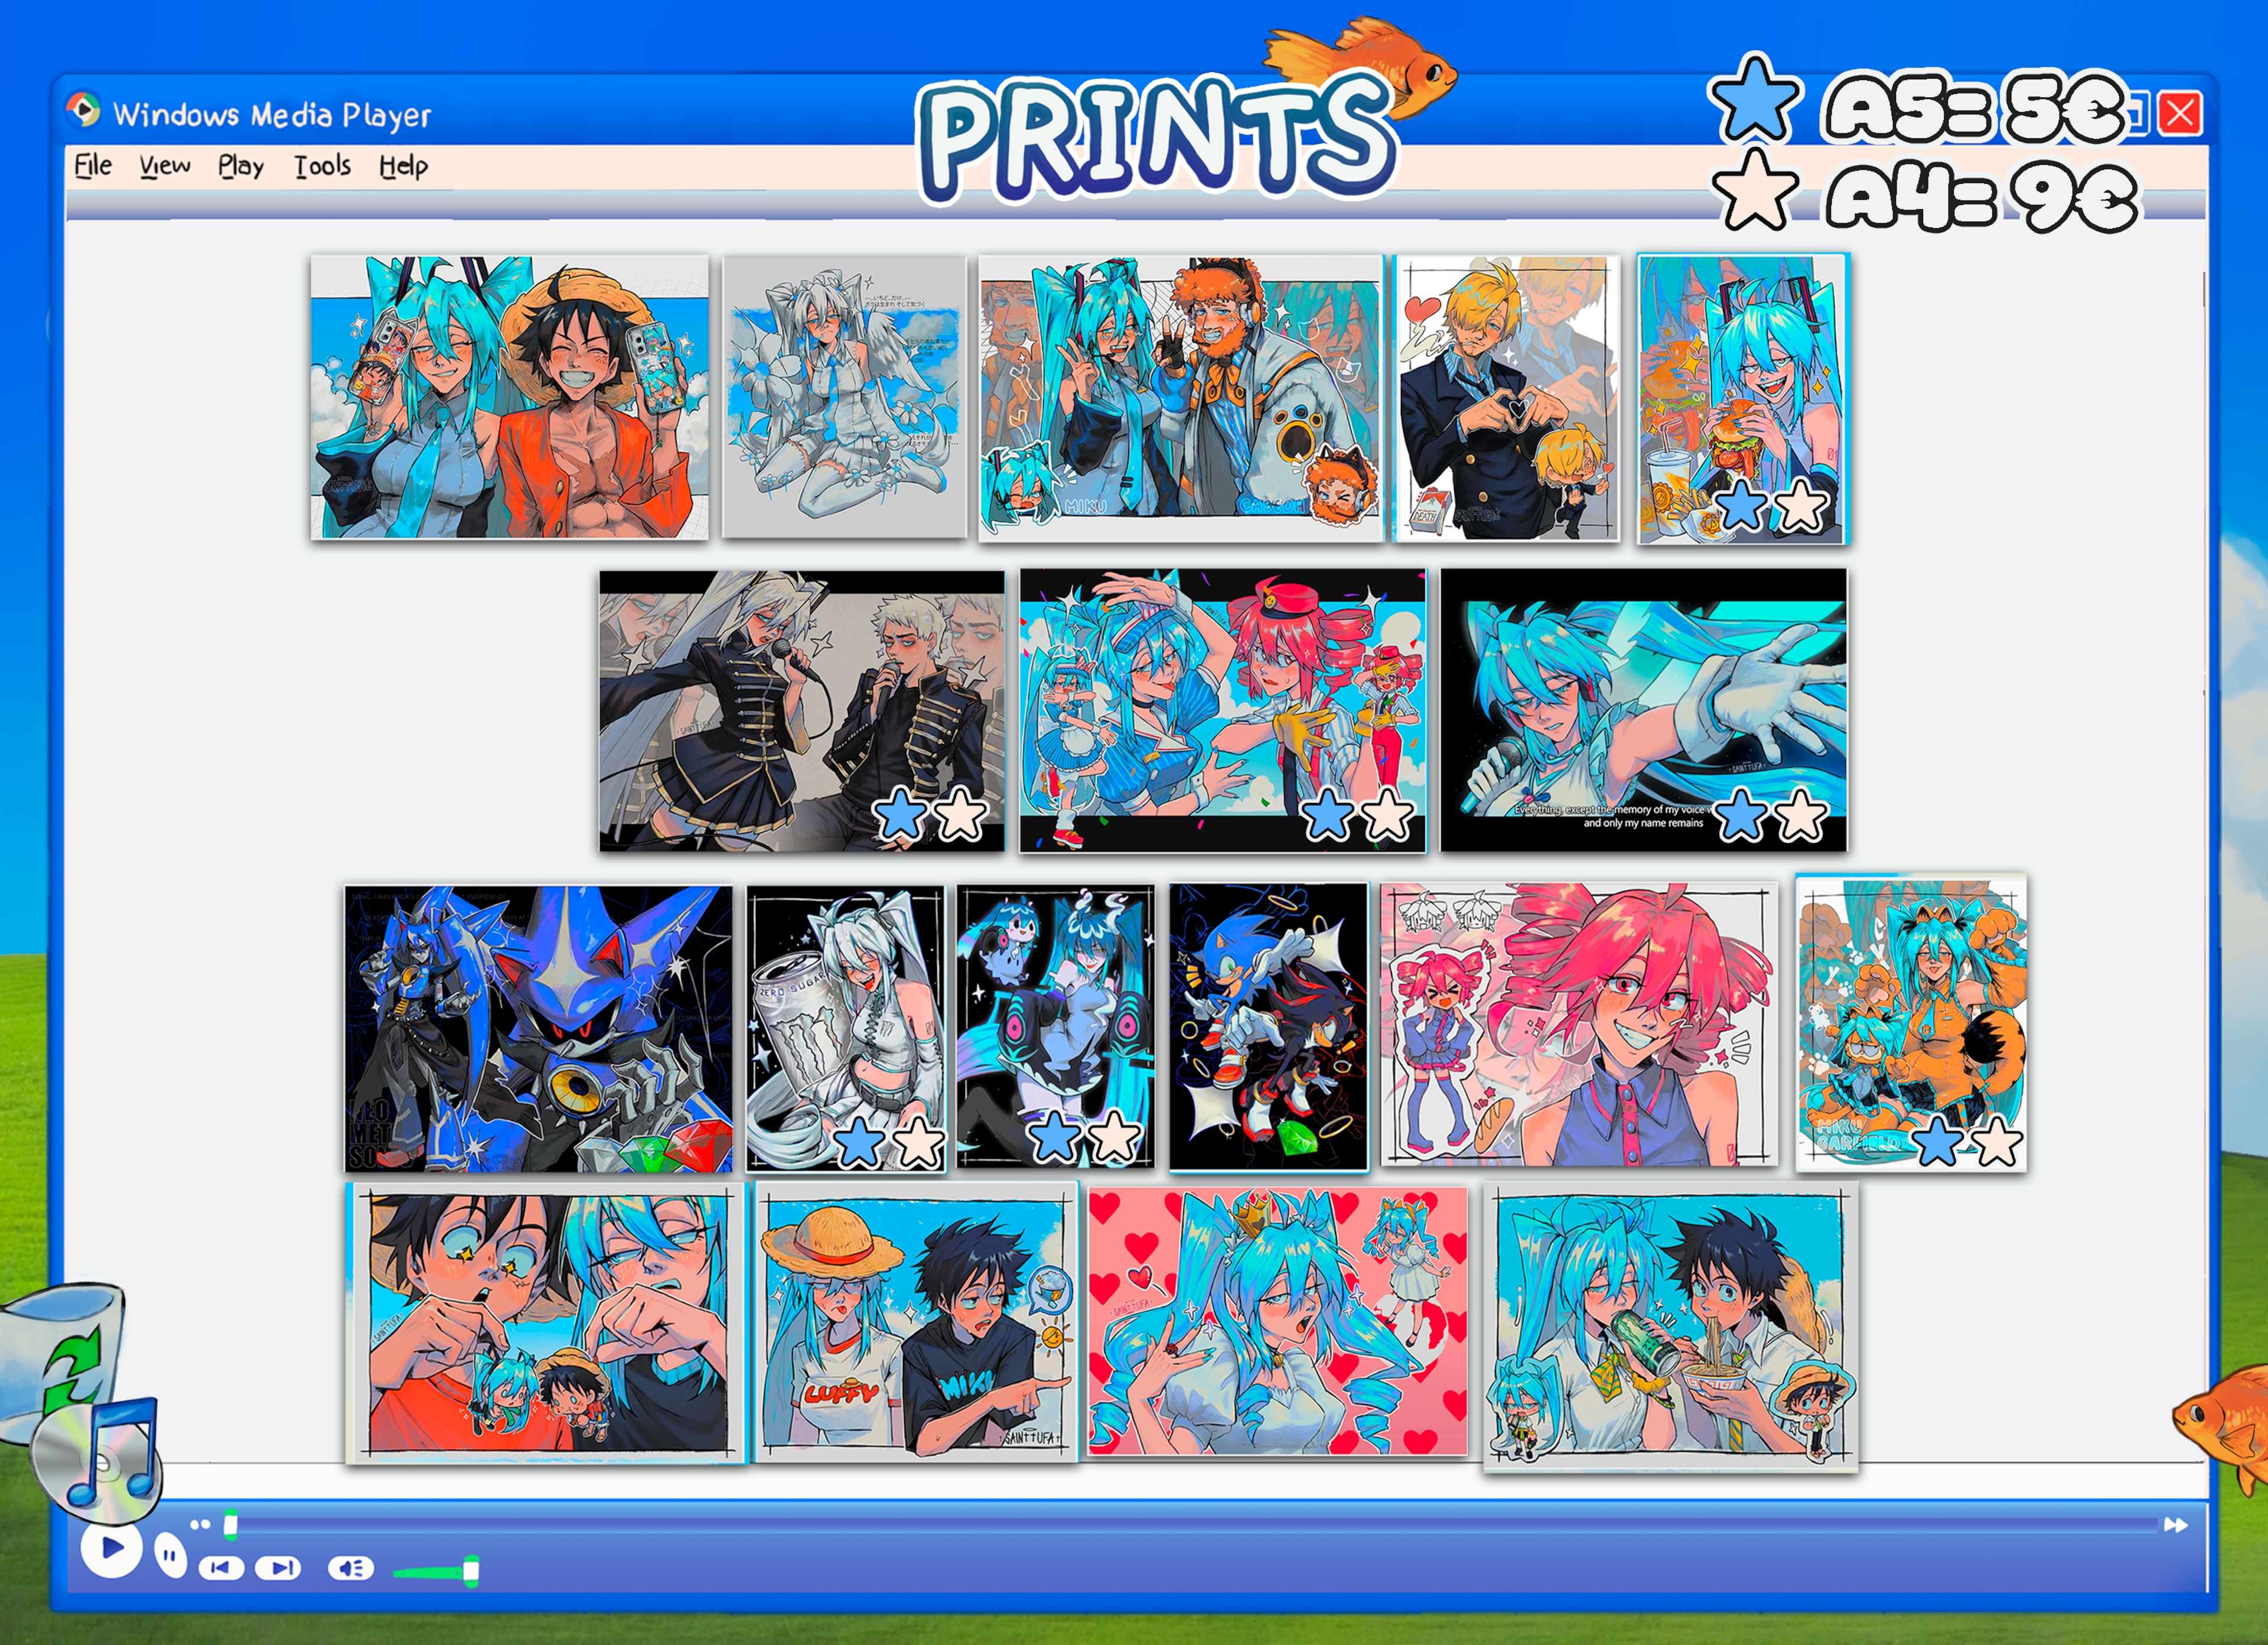Click the Windows Media Player logo icon

pyautogui.click(x=84, y=109)
